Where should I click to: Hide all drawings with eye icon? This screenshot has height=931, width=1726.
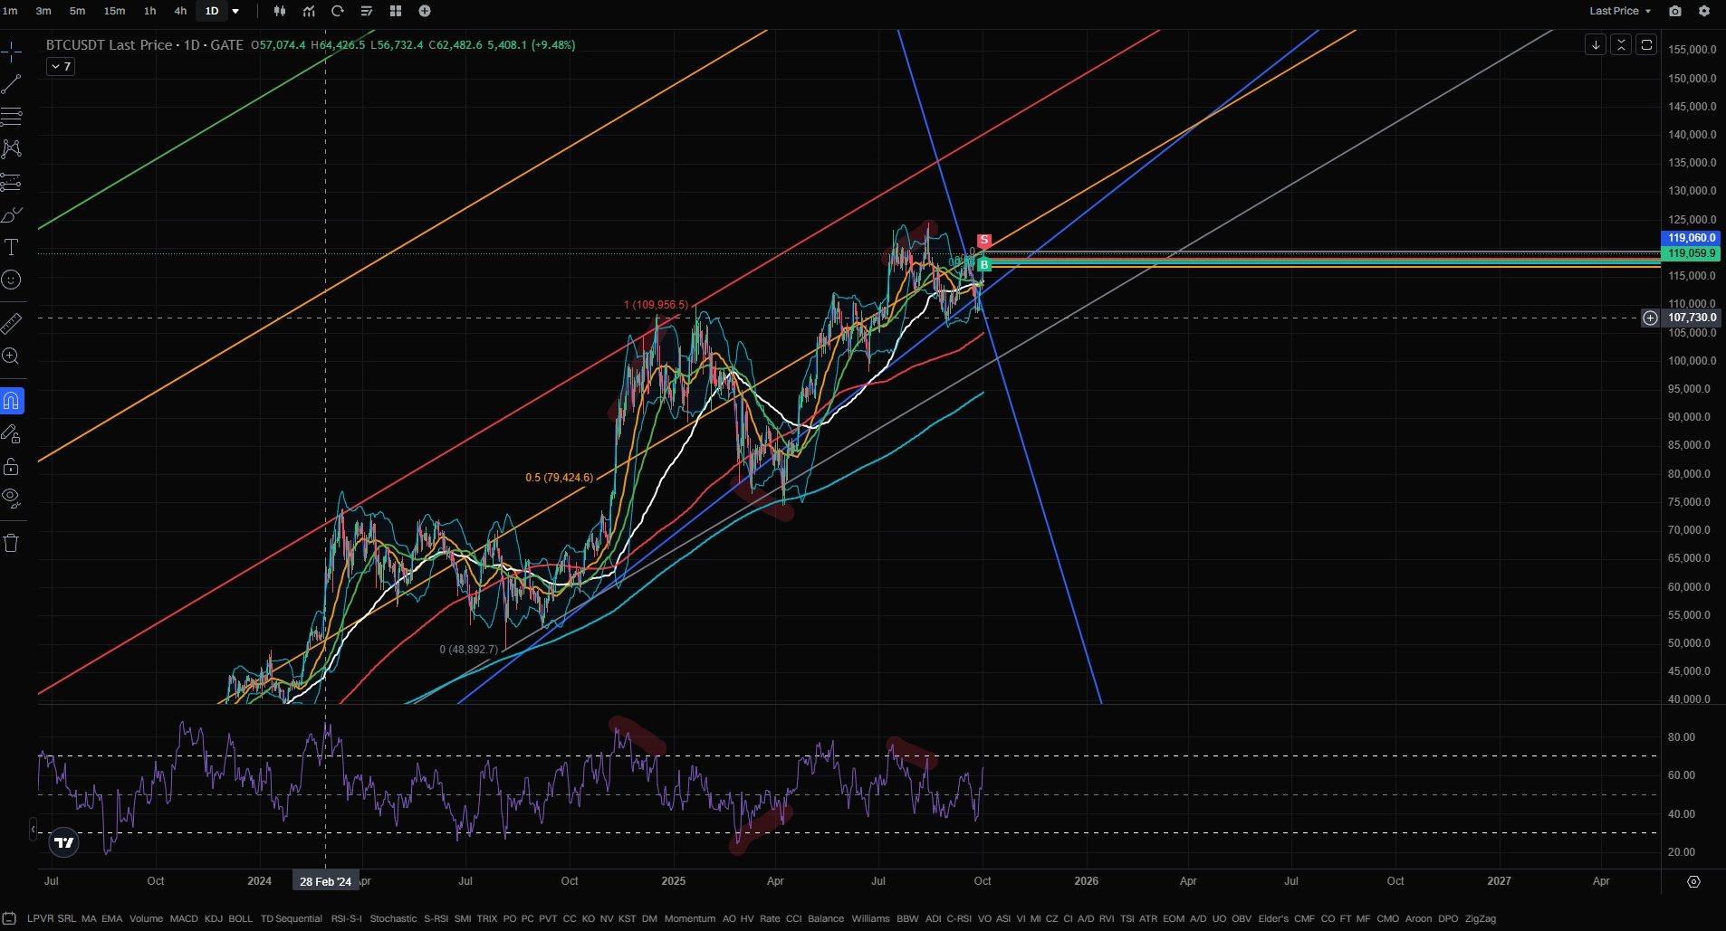click(11, 498)
